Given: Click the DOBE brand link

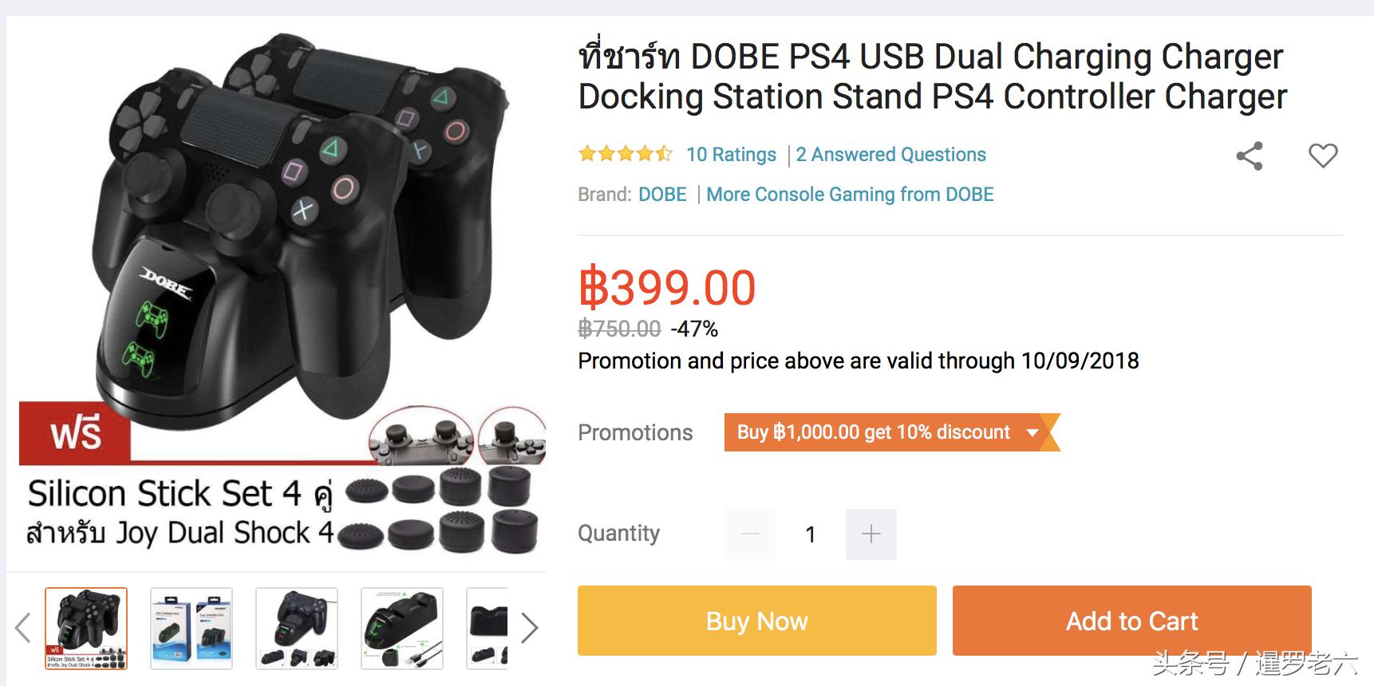Looking at the screenshot, I should (x=662, y=195).
